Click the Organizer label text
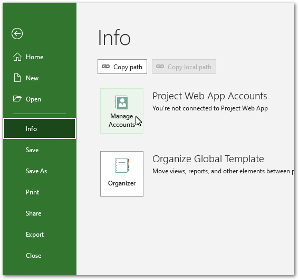299x280 pixels. (x=122, y=183)
